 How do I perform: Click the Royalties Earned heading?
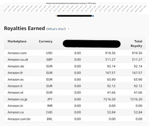25,28
